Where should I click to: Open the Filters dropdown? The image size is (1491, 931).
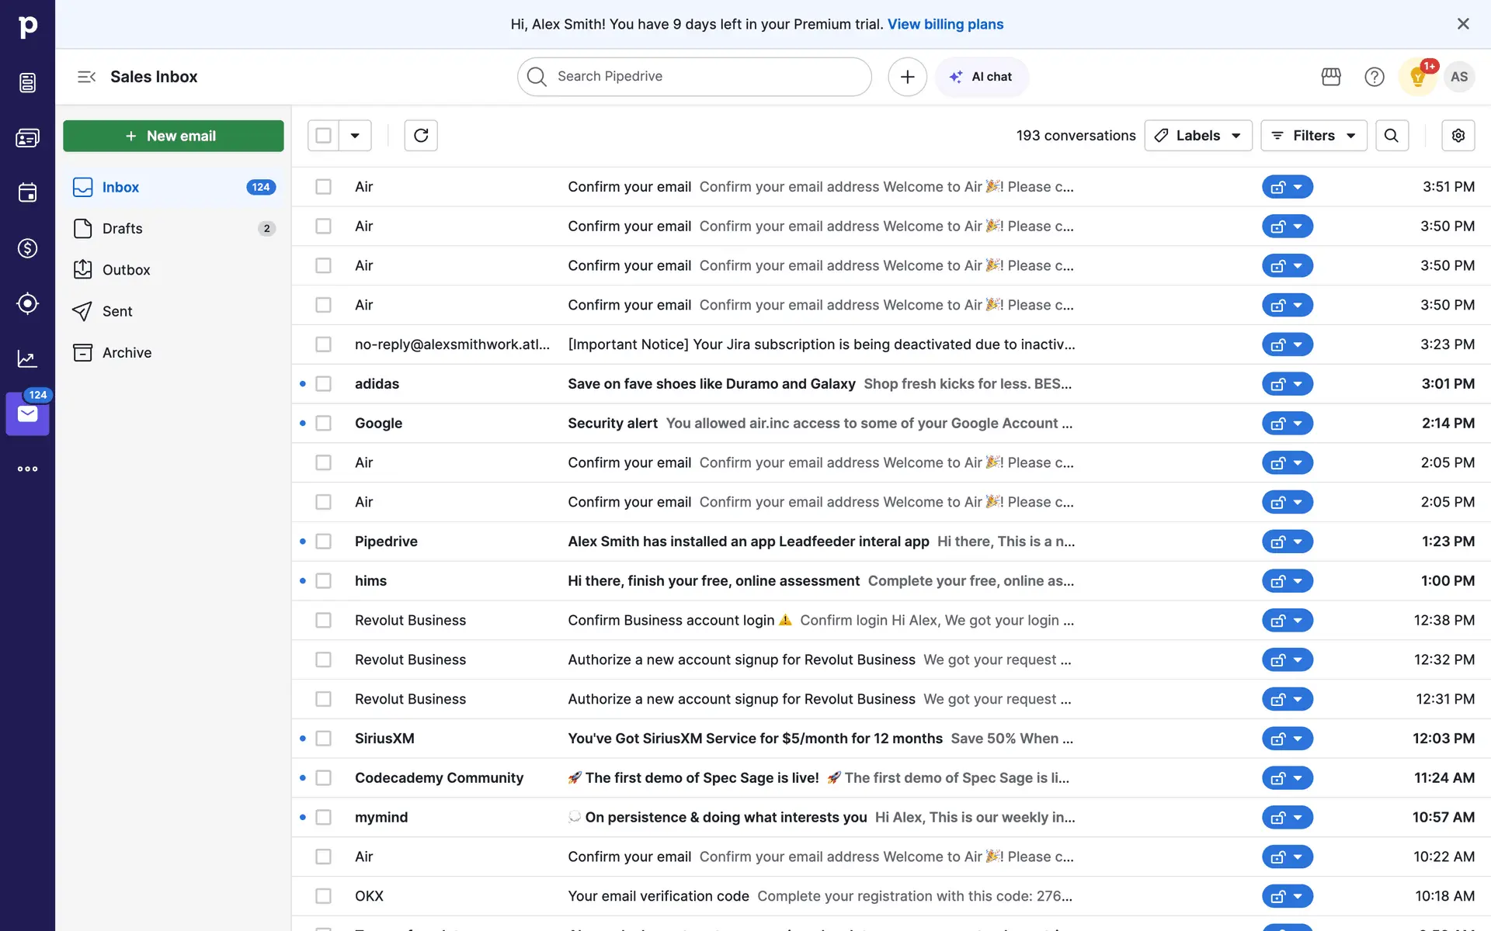[x=1313, y=136]
